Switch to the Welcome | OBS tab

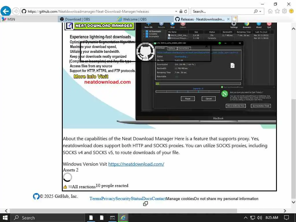click(145, 19)
